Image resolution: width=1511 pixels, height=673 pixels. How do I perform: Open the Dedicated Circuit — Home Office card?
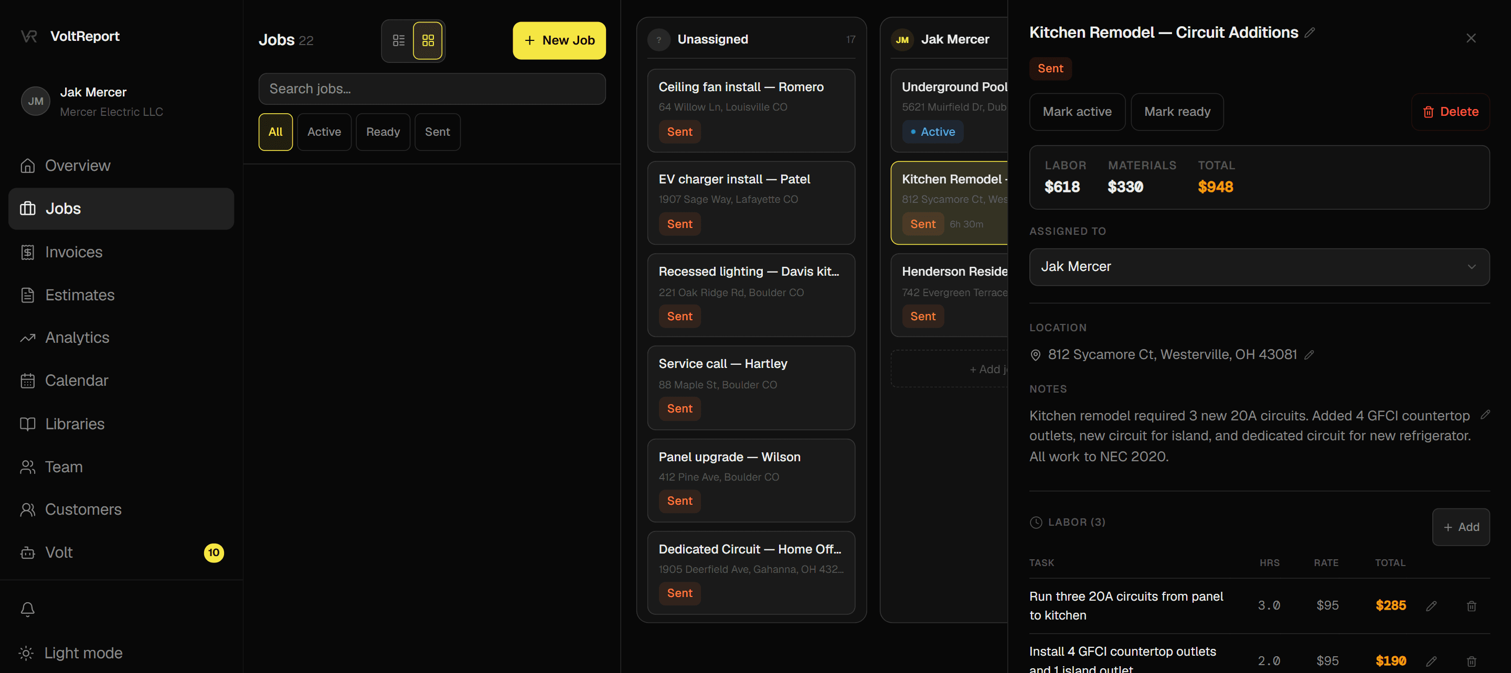751,572
